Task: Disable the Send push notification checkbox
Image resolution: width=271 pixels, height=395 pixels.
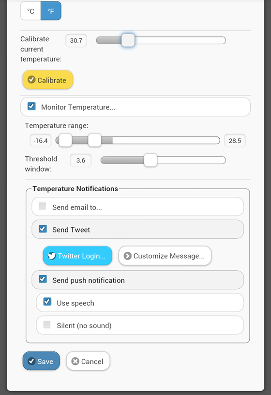Action: coord(43,279)
